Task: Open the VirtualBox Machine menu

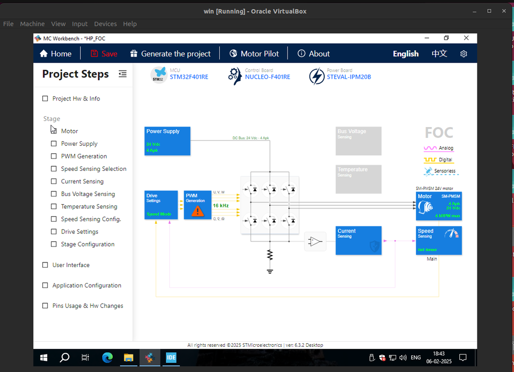Action: (32, 24)
